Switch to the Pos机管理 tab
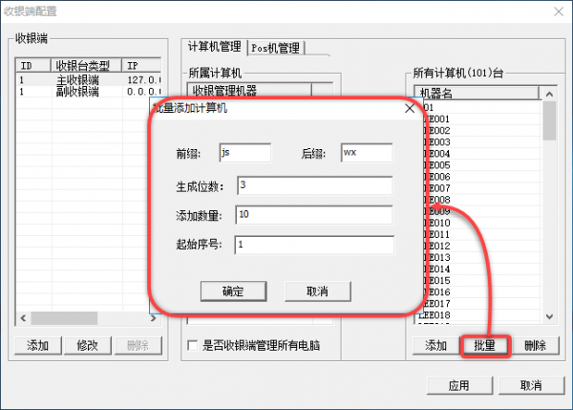The width and height of the screenshot is (573, 410). click(276, 48)
